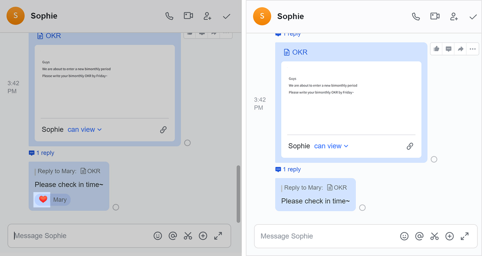Viewport: 482px width, 256px height.
Task: Click the add member icon in right header
Action: (x=454, y=17)
